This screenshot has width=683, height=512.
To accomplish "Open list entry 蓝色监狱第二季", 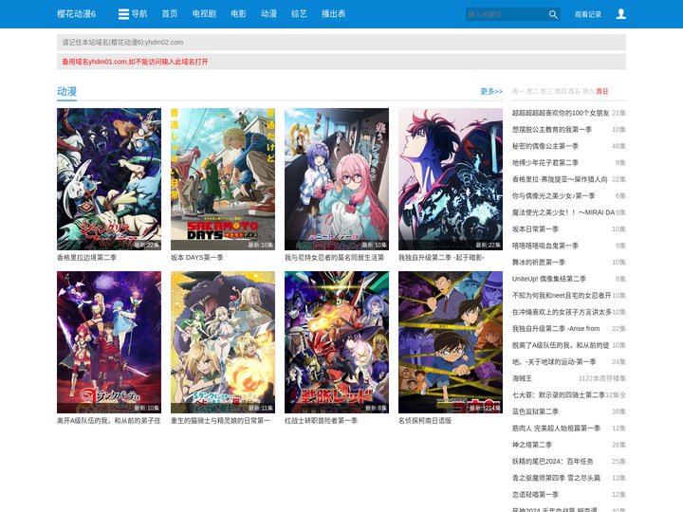I will tap(535, 411).
